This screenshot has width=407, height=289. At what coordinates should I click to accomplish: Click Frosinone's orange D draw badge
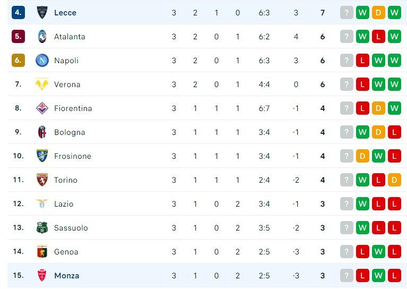362,156
